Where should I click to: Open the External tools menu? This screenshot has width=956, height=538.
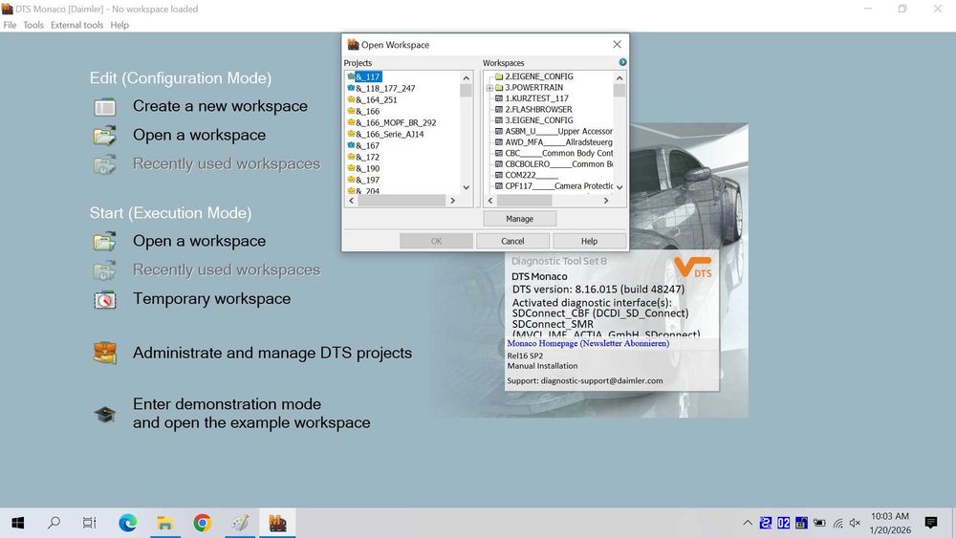pos(76,25)
